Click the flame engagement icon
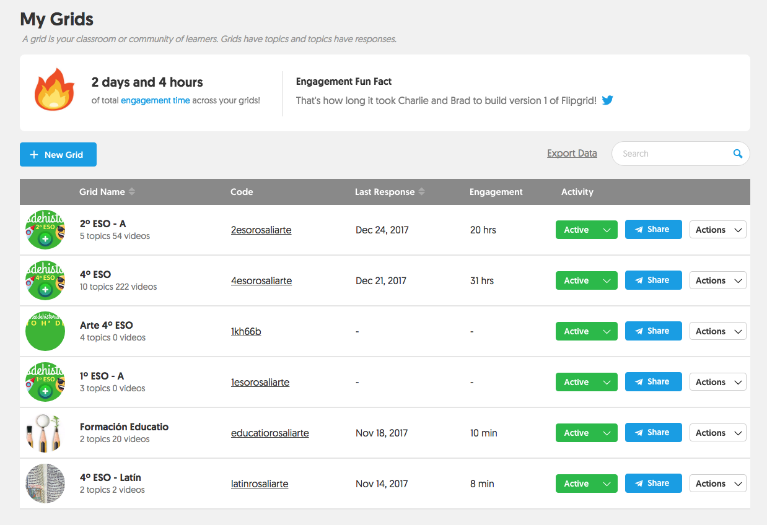 pyautogui.click(x=54, y=90)
